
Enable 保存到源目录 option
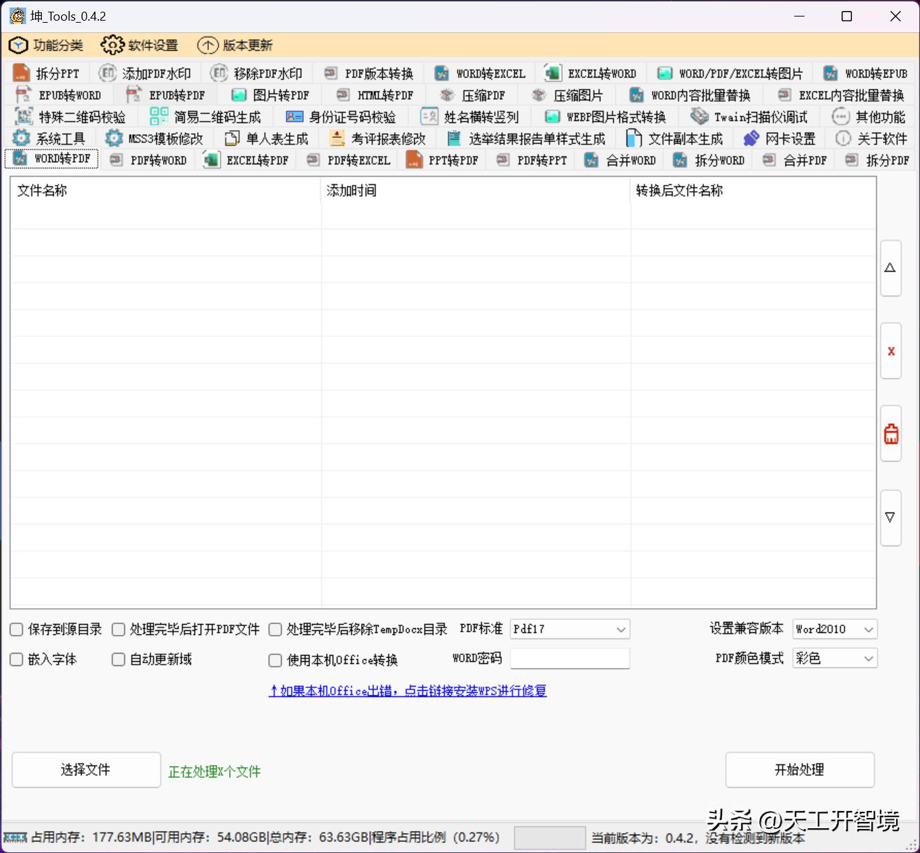pyautogui.click(x=16, y=629)
